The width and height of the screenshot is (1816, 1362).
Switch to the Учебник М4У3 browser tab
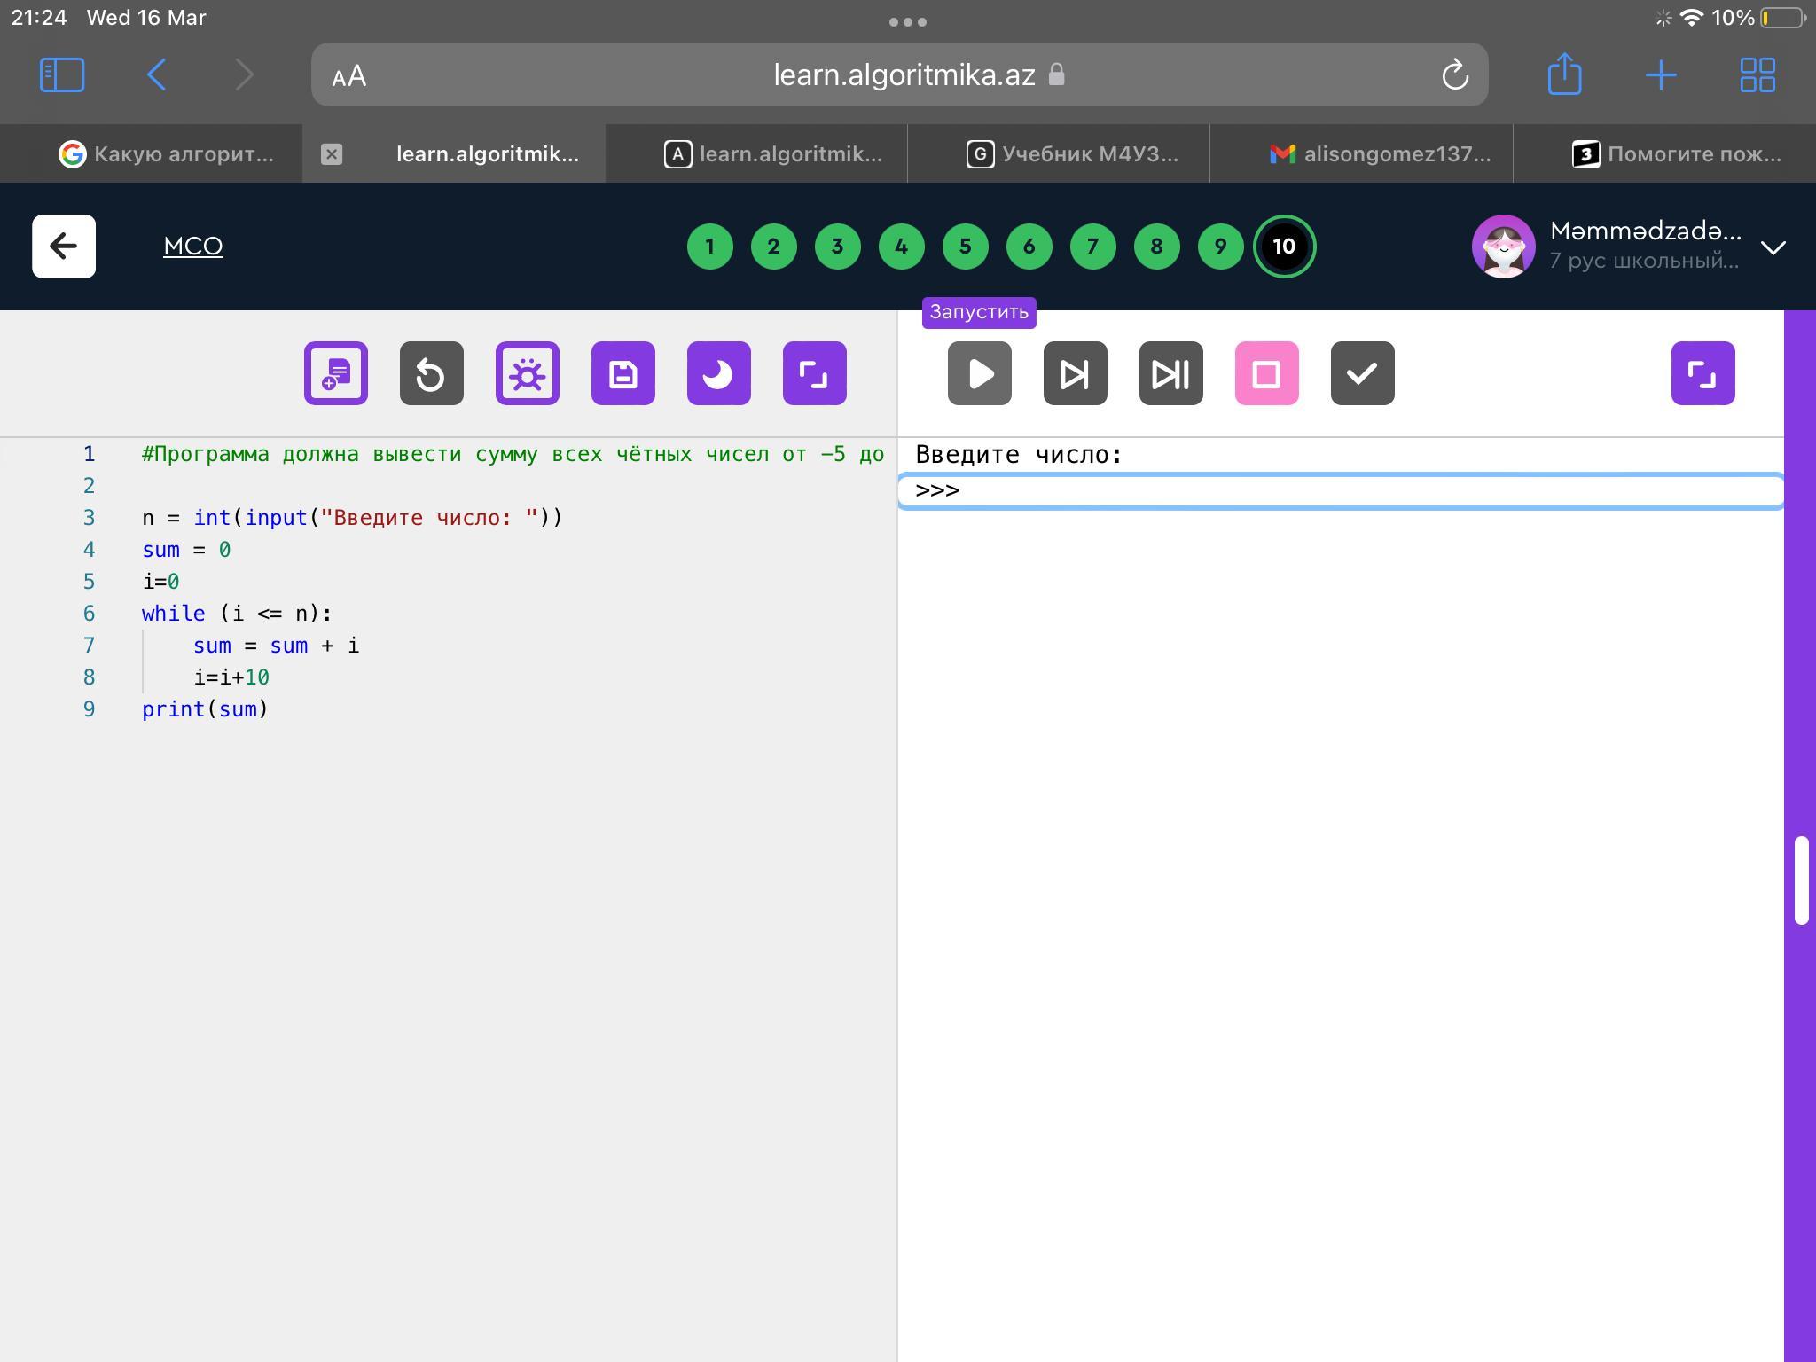point(1073,154)
